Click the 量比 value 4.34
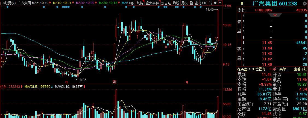Screen dimensions: 308x118 pos(303,89)
